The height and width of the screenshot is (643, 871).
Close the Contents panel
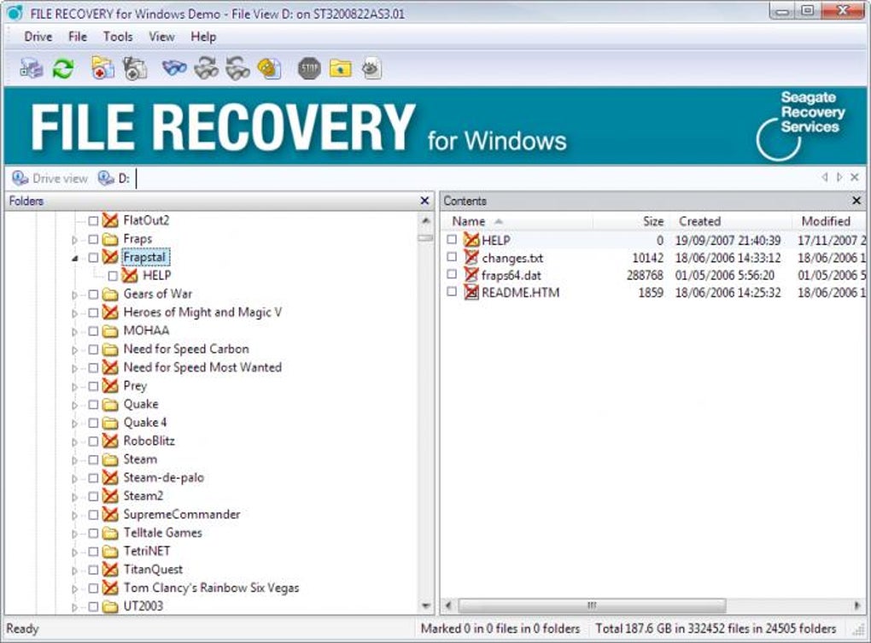(x=856, y=201)
